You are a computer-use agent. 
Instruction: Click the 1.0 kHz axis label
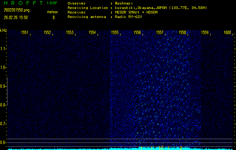pos(3,67)
